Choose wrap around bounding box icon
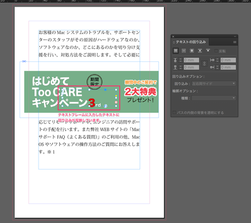Image resolution: width=251 pixels, height=223 pixels. pyautogui.click(x=184, y=51)
